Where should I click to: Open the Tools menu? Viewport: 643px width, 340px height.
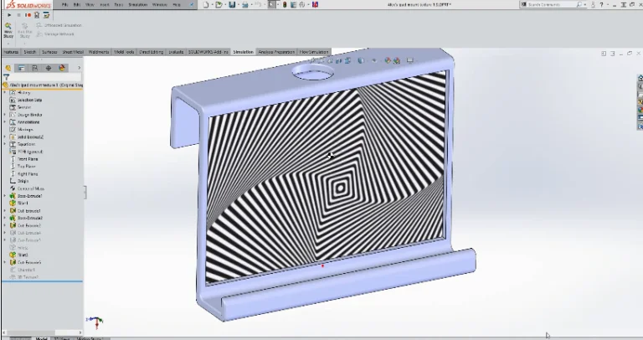click(119, 5)
